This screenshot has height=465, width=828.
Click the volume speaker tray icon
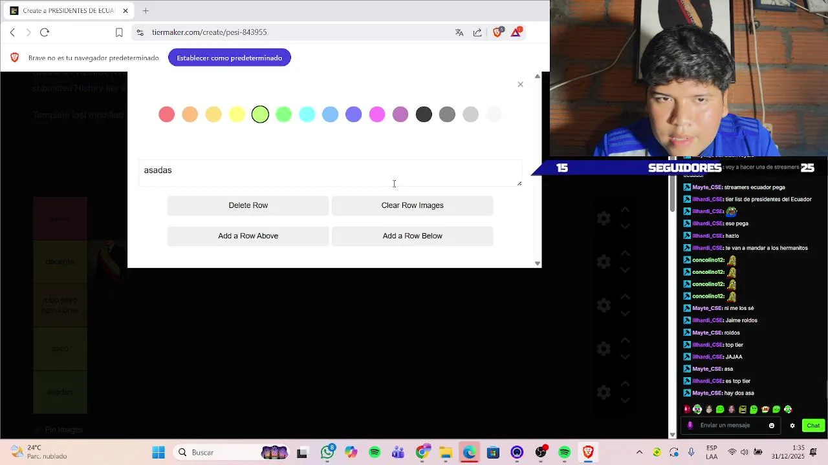(x=745, y=452)
